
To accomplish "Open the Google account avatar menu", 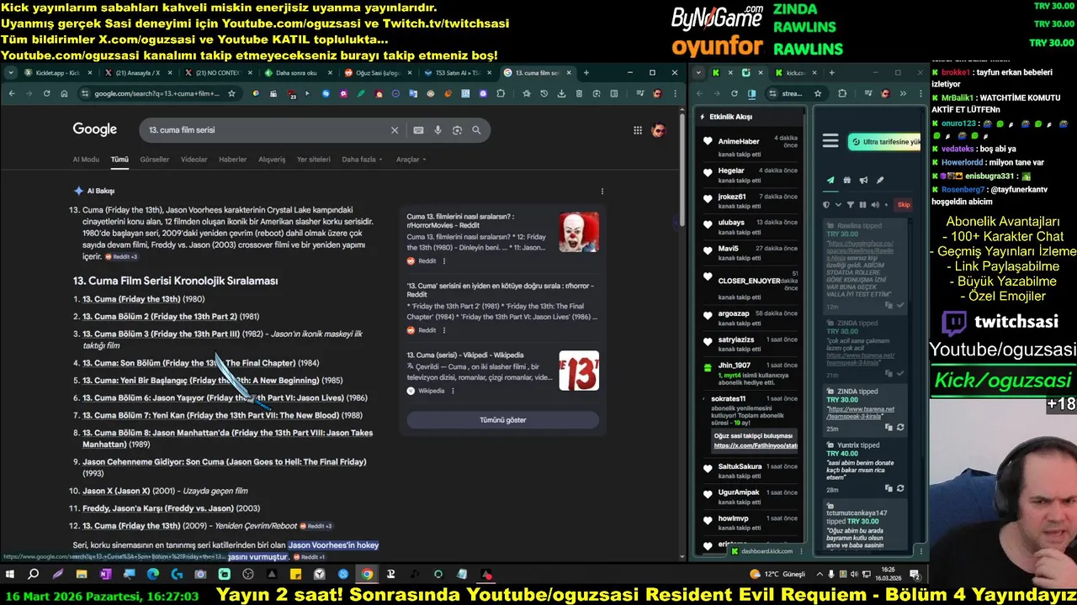I will click(x=659, y=130).
